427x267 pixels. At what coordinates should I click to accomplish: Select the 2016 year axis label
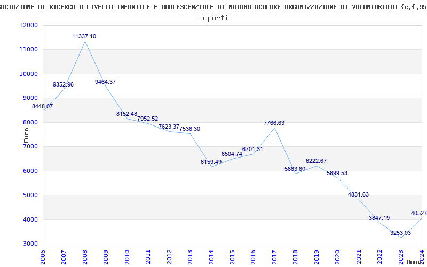pyautogui.click(x=254, y=257)
